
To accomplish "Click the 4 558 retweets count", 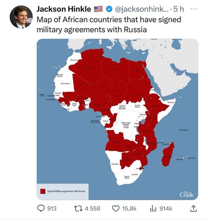I will [93, 209].
